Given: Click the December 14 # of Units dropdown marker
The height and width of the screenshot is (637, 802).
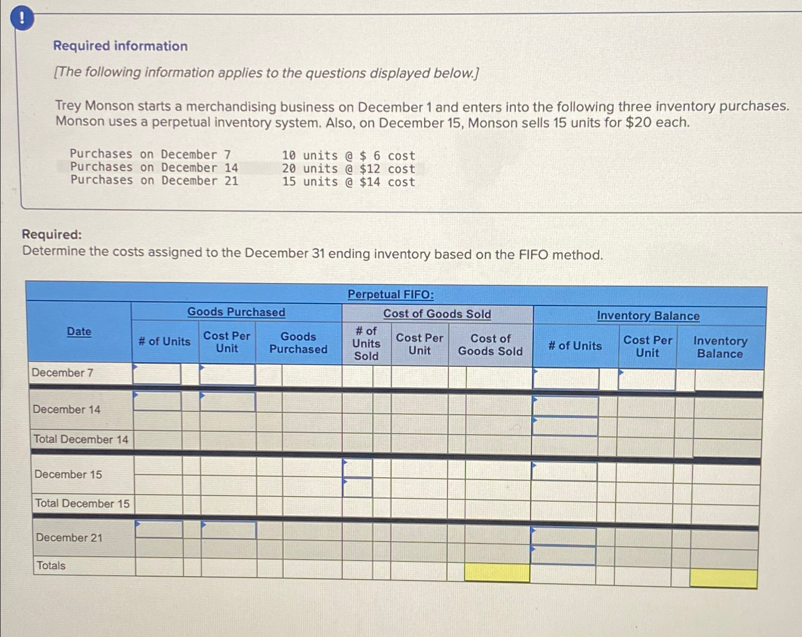Looking at the screenshot, I should (x=136, y=396).
